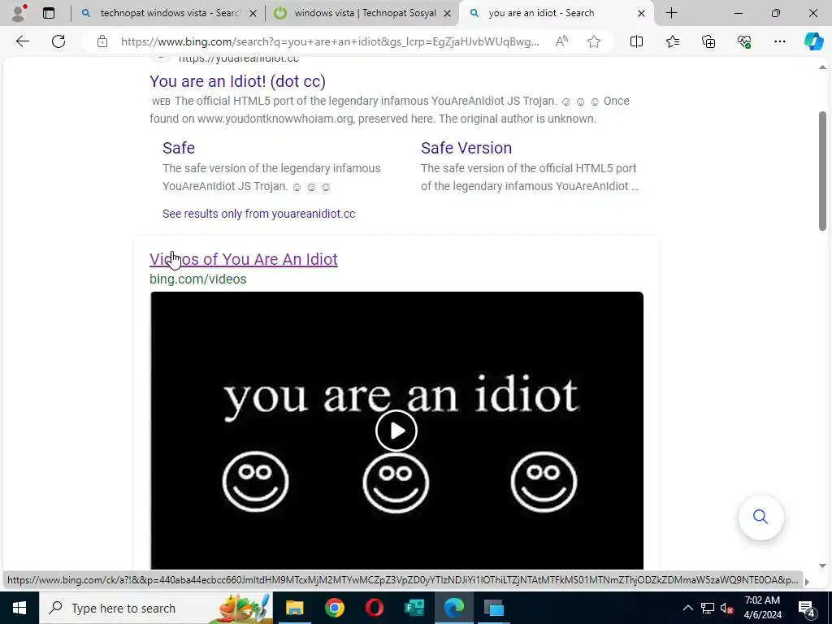This screenshot has height=624, width=832.
Task: Open the Safe Version sublink
Action: [466, 148]
